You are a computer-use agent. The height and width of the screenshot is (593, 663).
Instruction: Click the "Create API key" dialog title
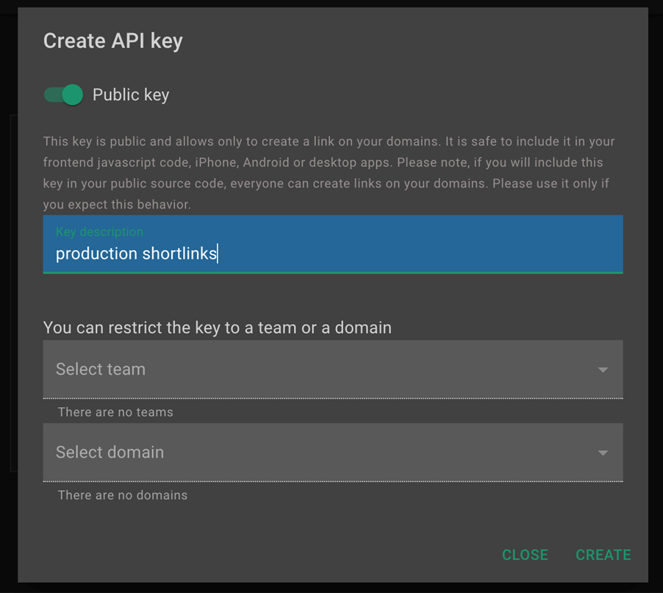coord(112,41)
